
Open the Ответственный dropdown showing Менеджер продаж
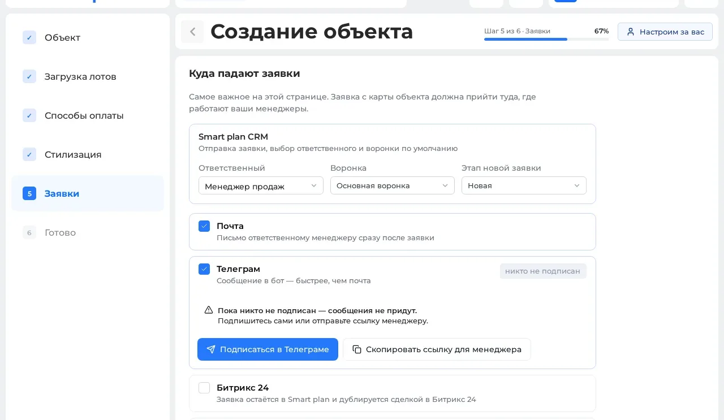261,185
